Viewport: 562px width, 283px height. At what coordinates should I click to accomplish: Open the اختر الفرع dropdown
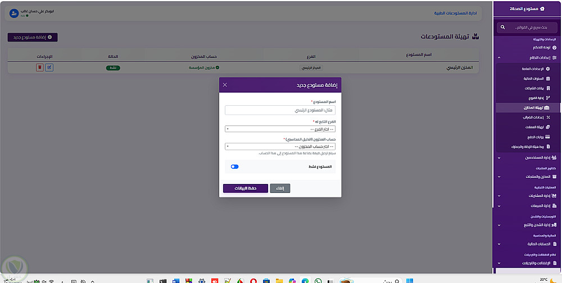[x=280, y=129]
